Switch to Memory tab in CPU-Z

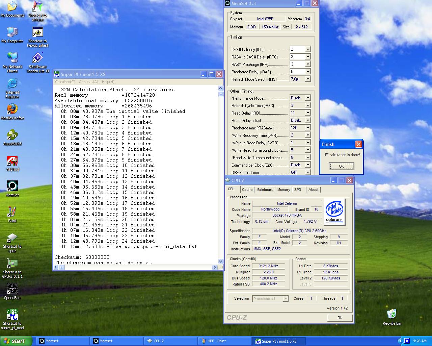point(283,190)
